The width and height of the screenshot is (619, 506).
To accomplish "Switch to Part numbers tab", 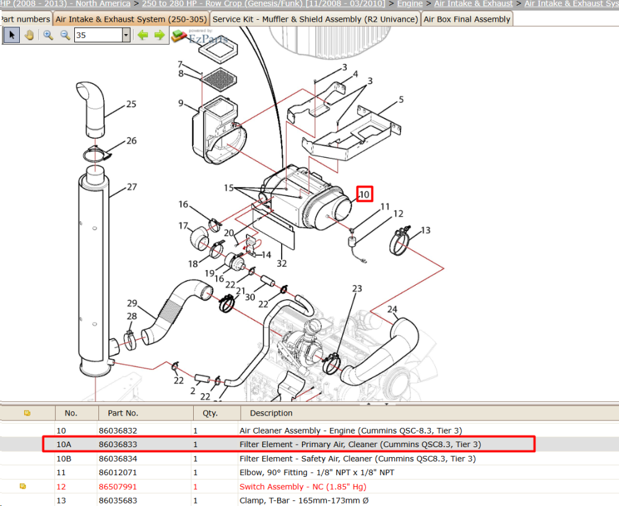I will coord(25,19).
